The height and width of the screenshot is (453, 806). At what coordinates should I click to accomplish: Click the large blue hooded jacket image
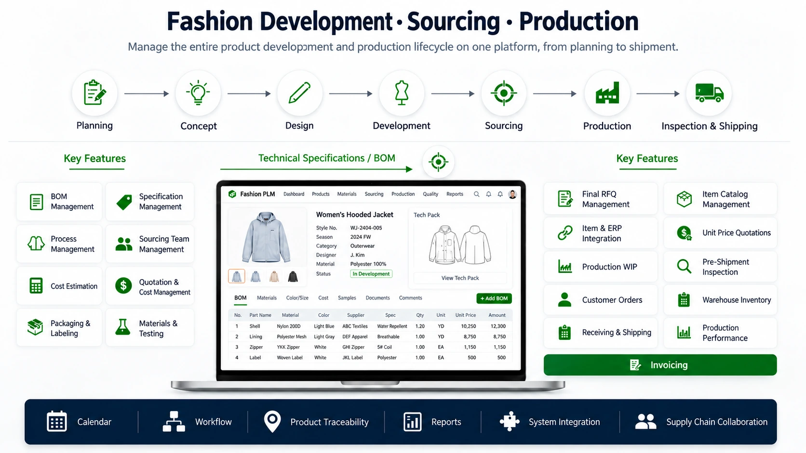[x=266, y=237]
